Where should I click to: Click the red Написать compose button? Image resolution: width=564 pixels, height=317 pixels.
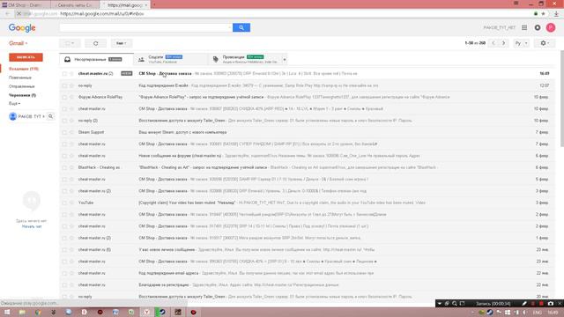(x=26, y=57)
